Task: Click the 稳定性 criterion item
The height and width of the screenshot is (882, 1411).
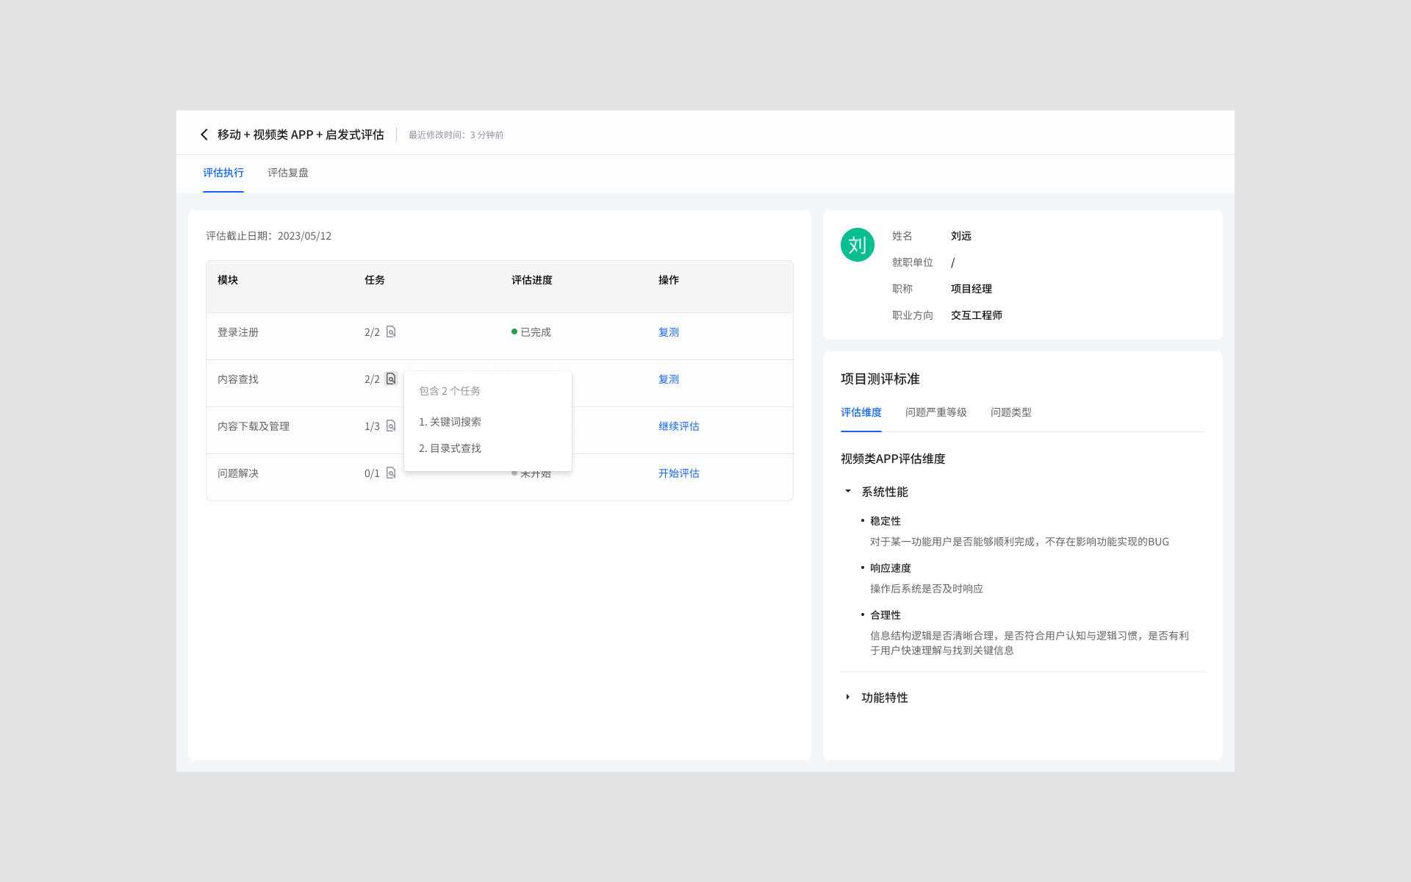Action: point(885,521)
